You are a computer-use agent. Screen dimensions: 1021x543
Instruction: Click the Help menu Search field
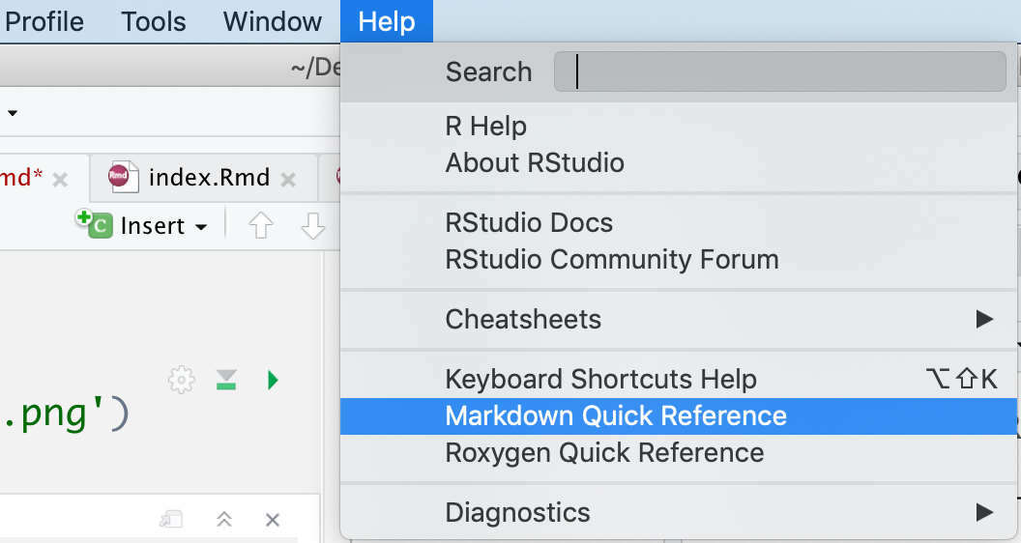(x=779, y=72)
